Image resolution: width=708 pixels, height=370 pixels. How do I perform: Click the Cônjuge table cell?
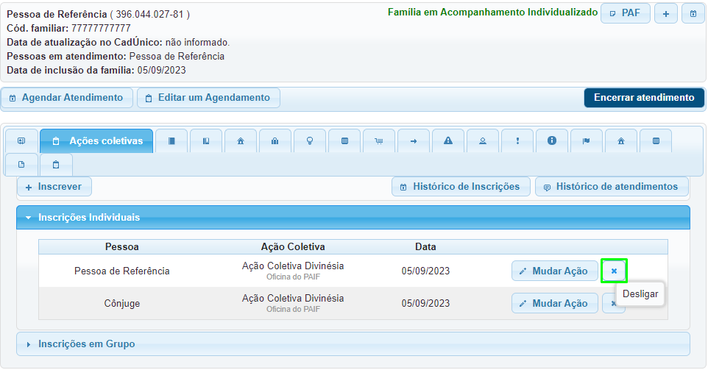122,303
